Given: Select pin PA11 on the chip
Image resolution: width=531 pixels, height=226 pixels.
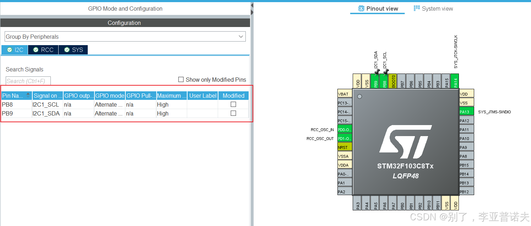Looking at the screenshot, I should pyautogui.click(x=466, y=129).
